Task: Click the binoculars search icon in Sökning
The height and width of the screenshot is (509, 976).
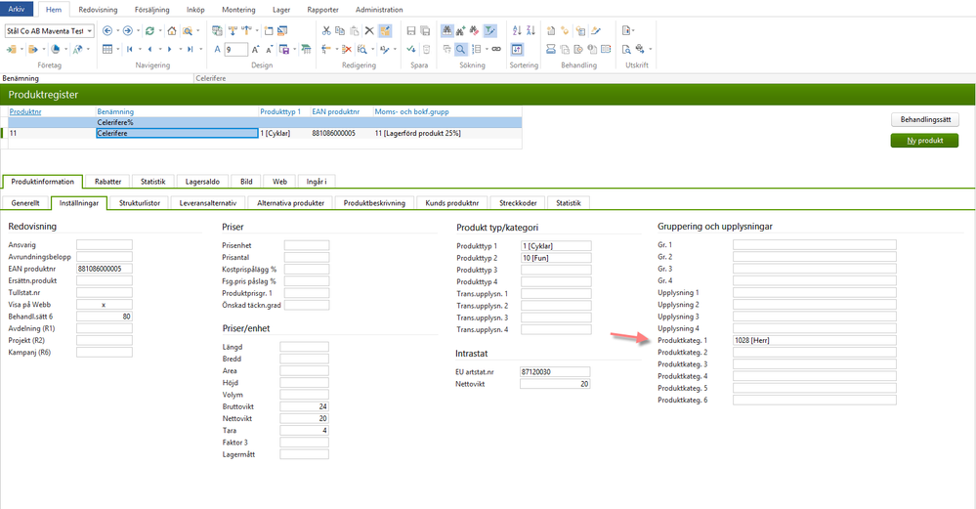Action: 446,30
